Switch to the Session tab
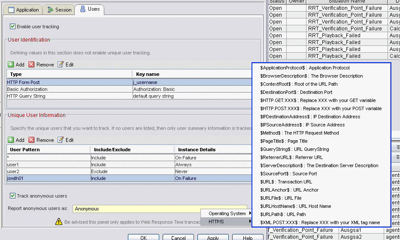Screen dimensions: 400x240 point(59,10)
